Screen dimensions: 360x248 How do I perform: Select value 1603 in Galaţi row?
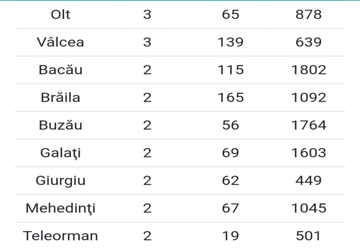[x=309, y=153]
